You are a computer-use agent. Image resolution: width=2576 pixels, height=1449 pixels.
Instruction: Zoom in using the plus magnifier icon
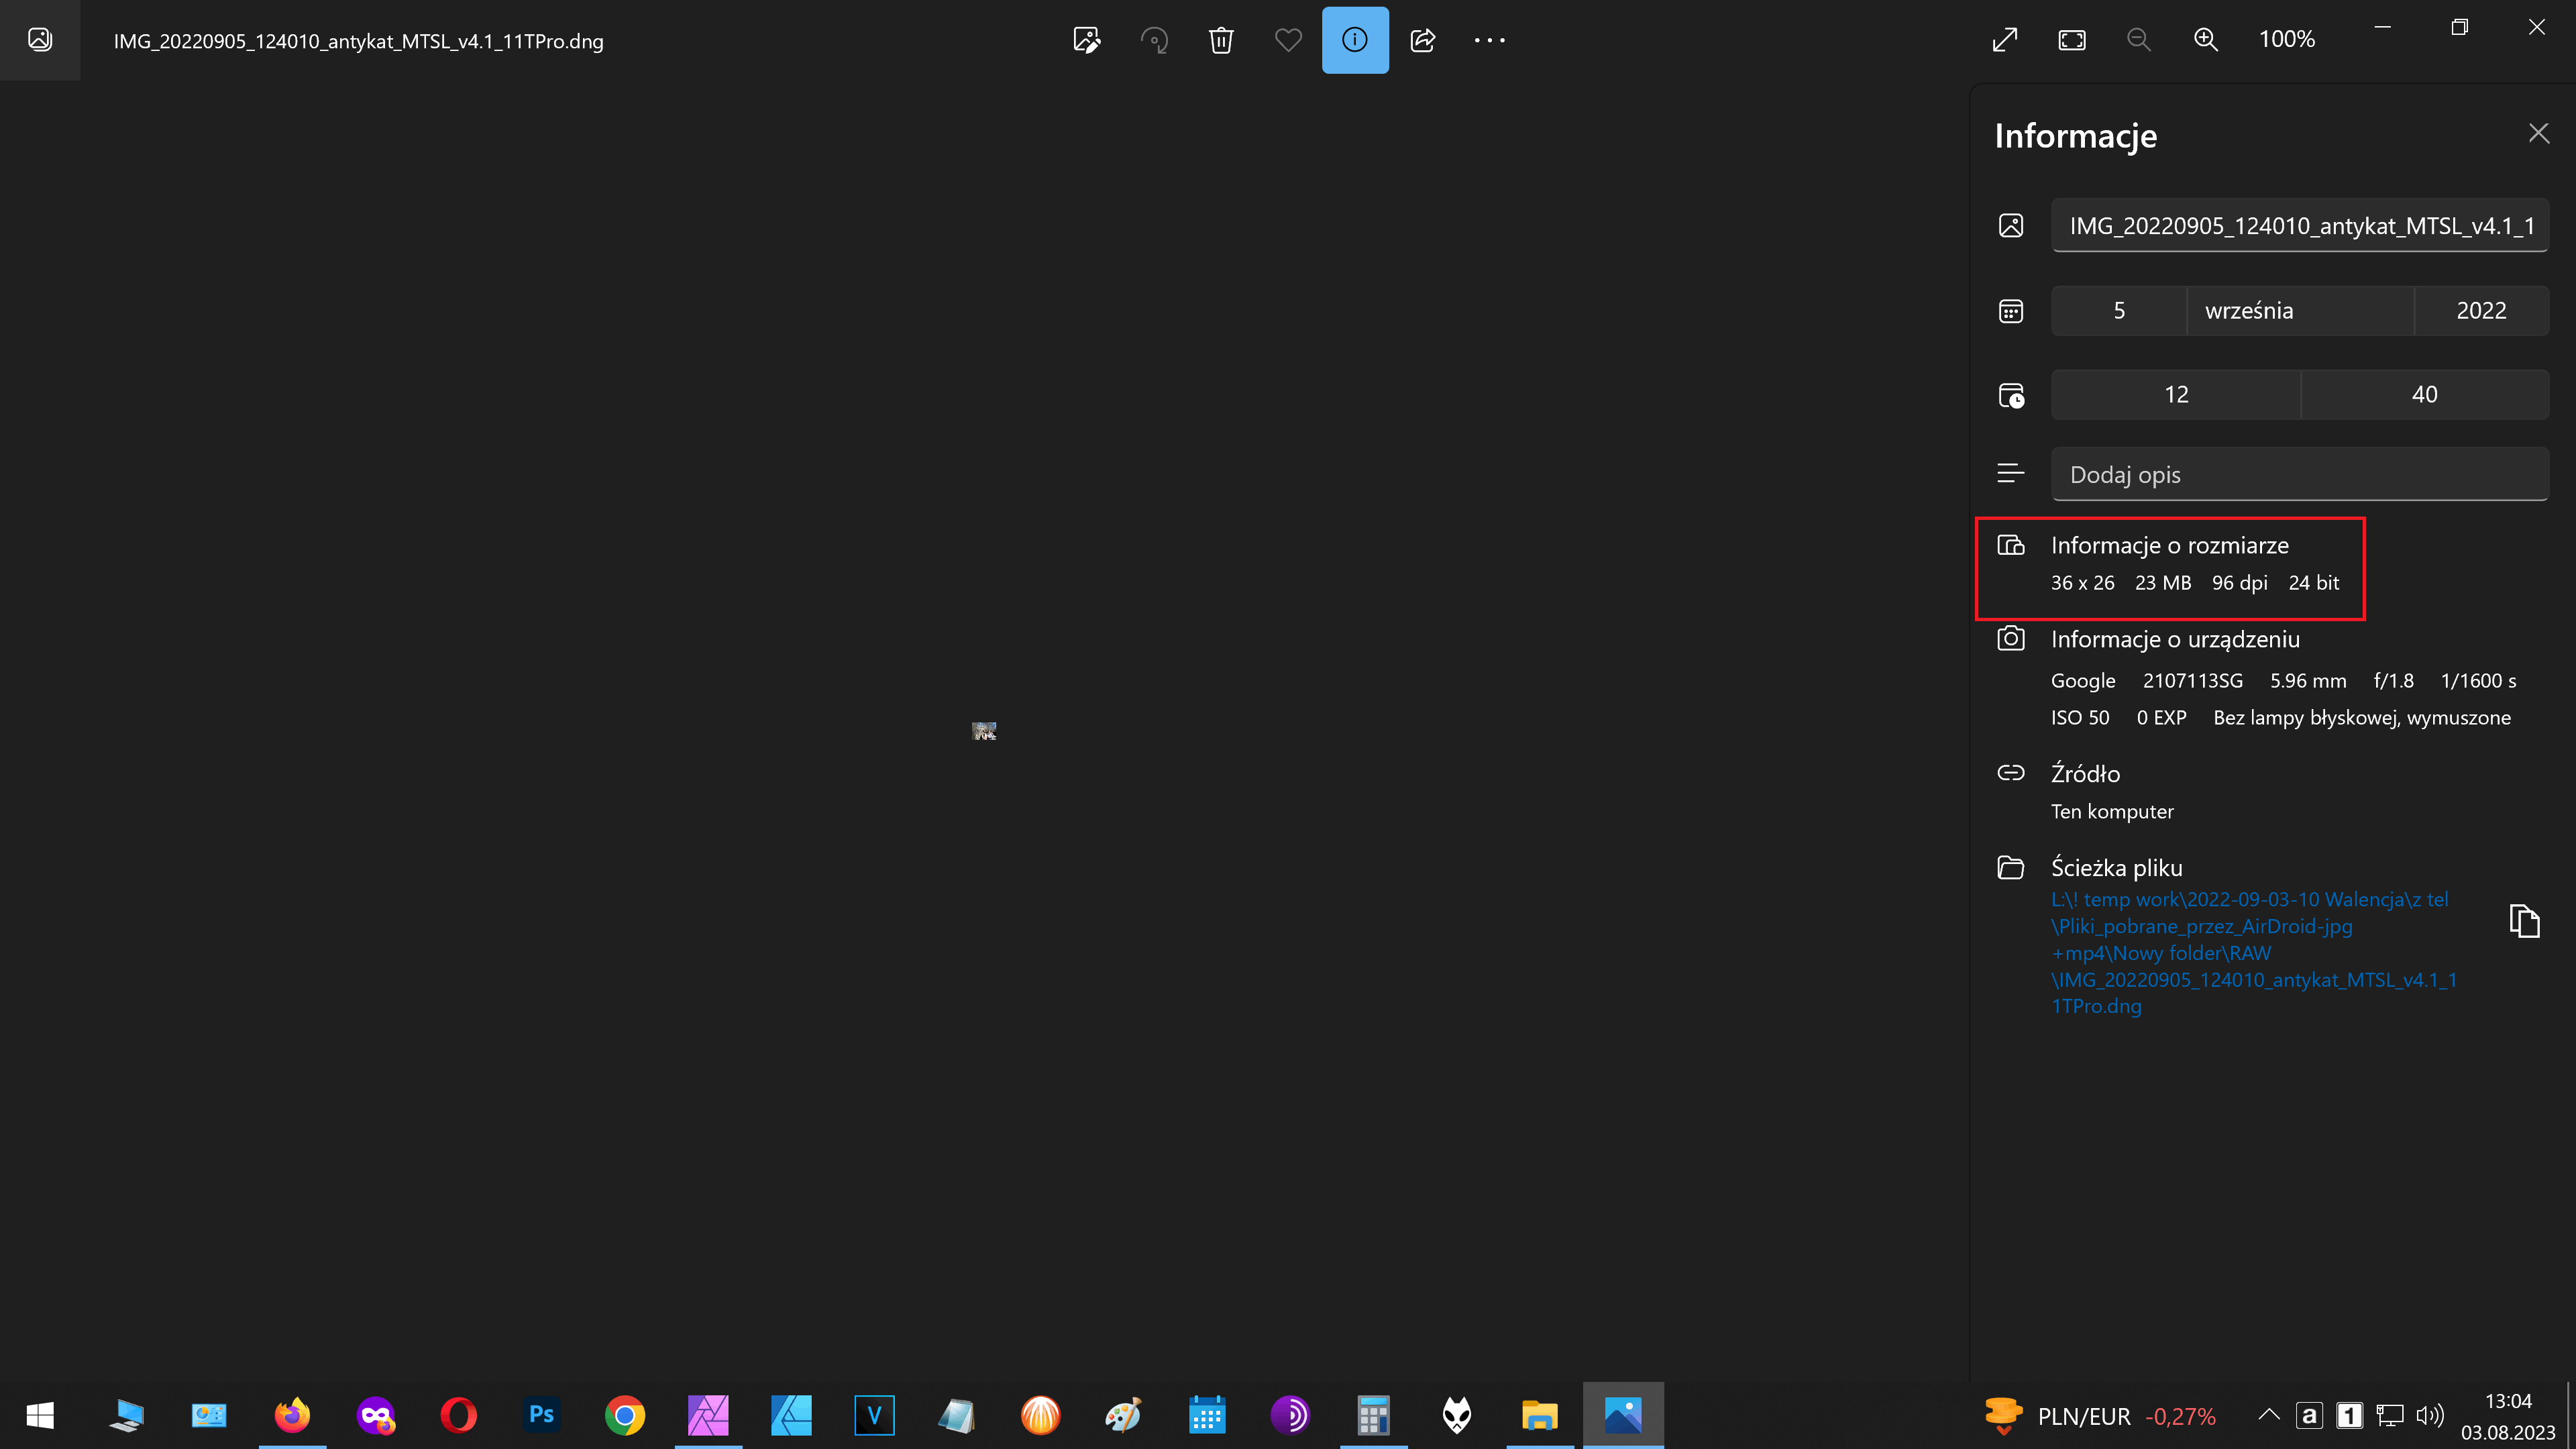[2206, 40]
